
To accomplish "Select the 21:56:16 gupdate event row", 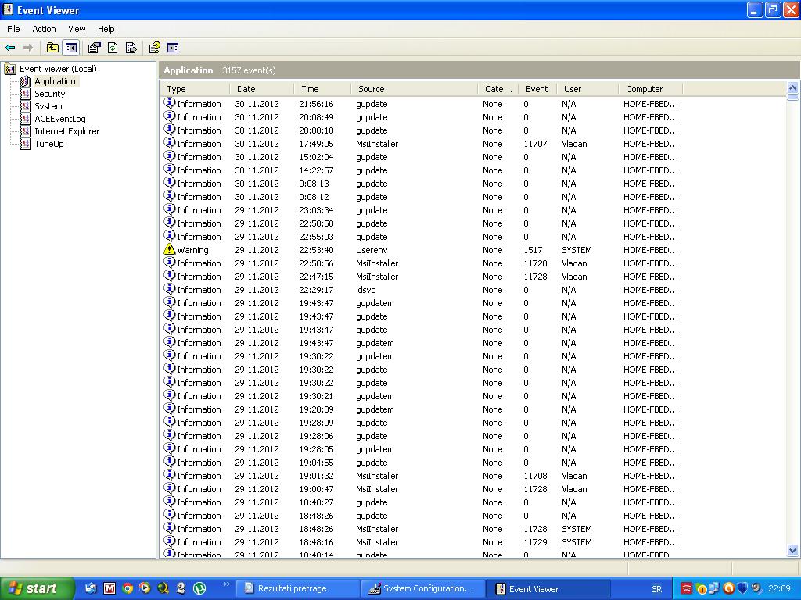I will [x=422, y=104].
